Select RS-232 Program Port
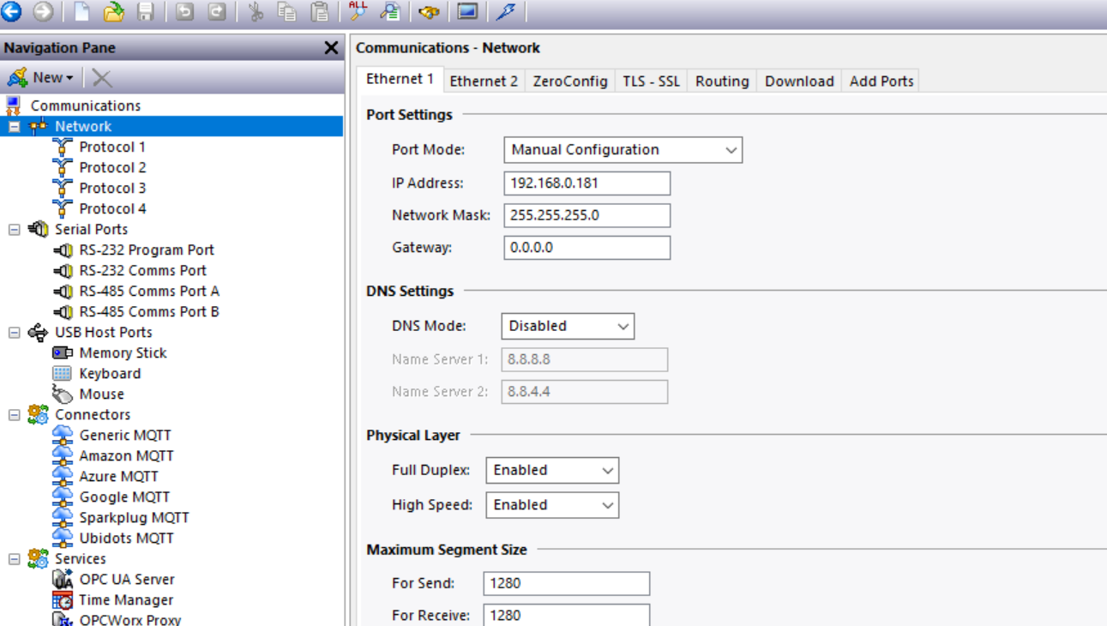Viewport: 1107px width, 626px height. [x=147, y=250]
